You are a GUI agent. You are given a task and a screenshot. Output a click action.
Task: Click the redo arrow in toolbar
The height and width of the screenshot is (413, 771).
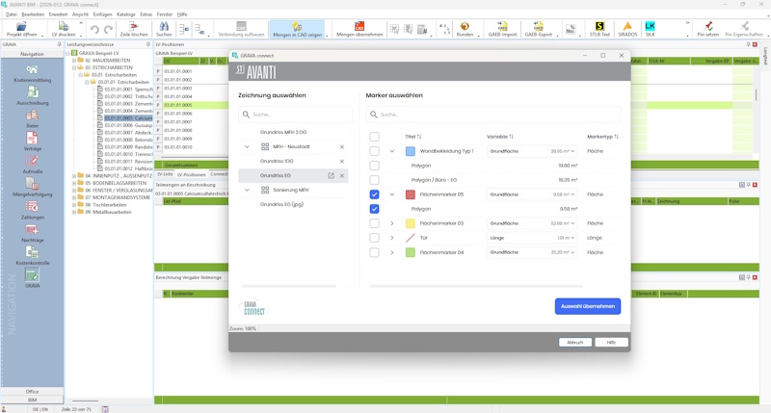point(108,30)
